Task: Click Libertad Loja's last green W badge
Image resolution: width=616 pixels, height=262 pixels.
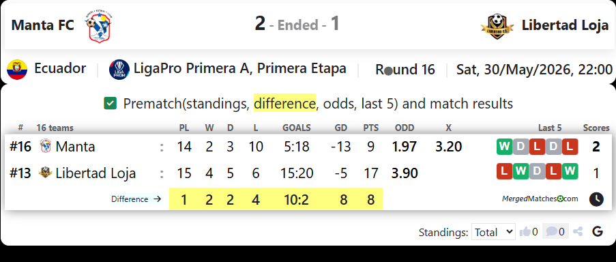Action: pos(570,171)
